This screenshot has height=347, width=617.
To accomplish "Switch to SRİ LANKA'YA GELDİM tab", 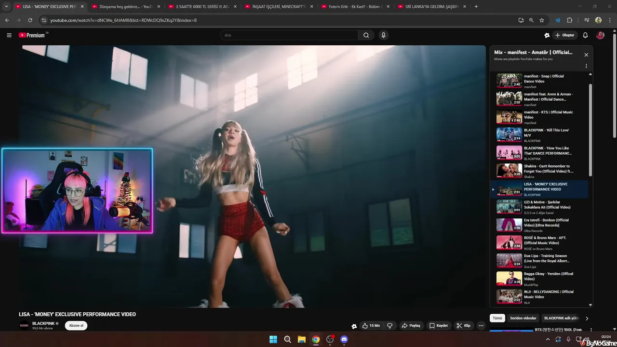I will click(432, 6).
